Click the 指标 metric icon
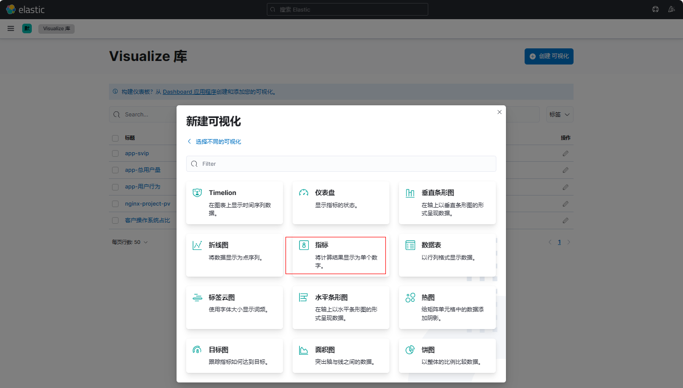683x388 pixels. 304,245
